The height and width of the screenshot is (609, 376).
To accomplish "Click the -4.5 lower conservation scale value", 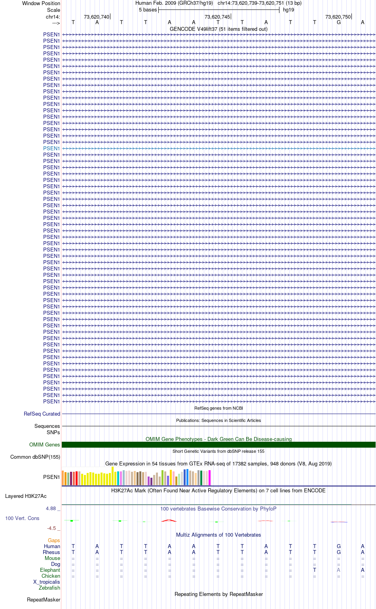I will pyautogui.click(x=53, y=528).
